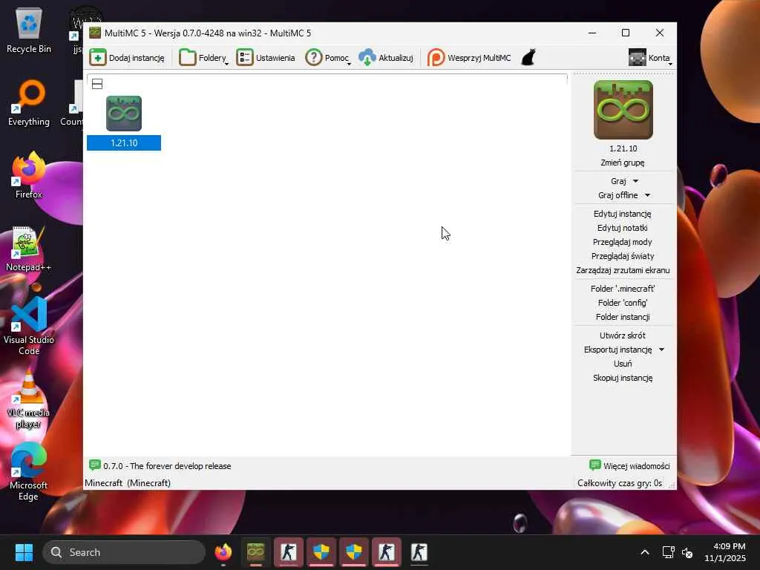The width and height of the screenshot is (760, 570).
Task: Click the Dodaj instancję add icon
Action: click(97, 58)
